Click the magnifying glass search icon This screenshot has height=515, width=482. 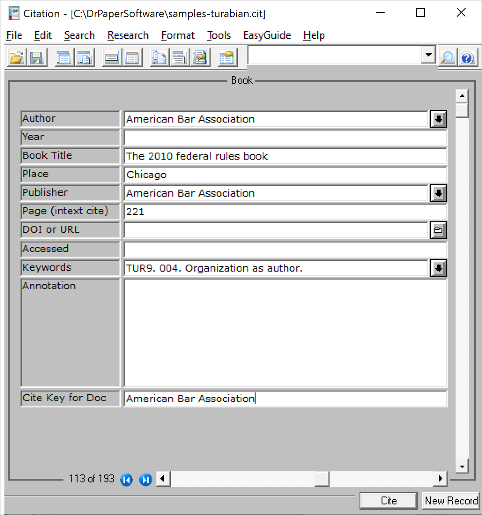[x=448, y=58]
